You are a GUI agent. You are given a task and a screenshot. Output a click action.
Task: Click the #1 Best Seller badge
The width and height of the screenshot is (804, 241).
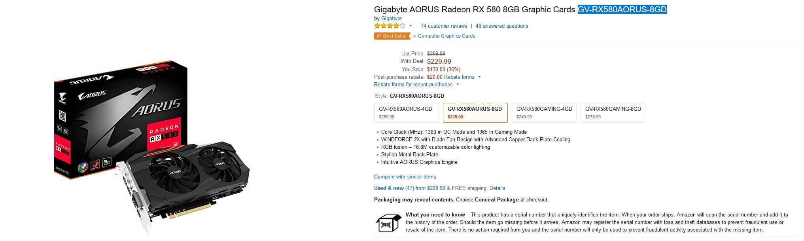[392, 36]
